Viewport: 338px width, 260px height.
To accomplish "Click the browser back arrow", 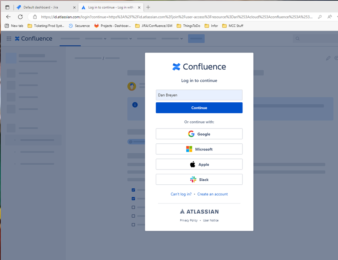I will point(8,17).
